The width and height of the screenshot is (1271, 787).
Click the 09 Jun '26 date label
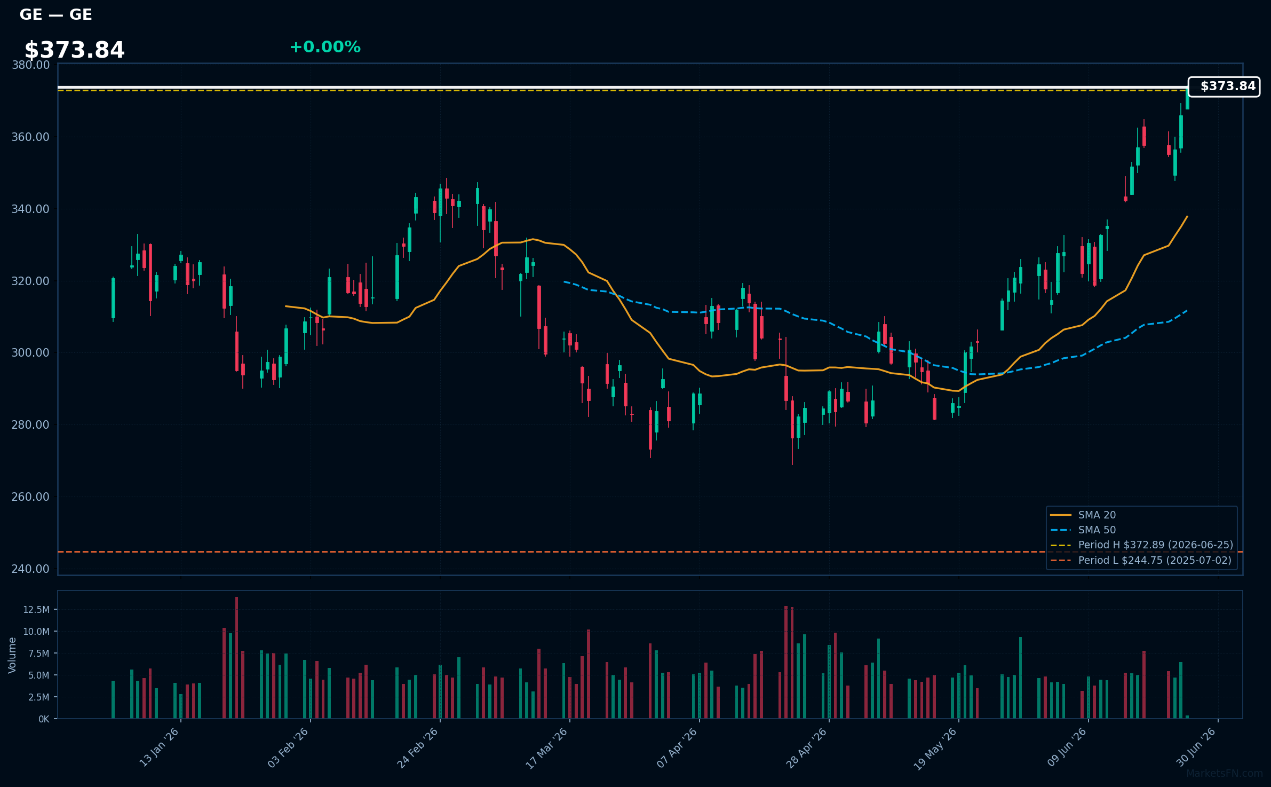coord(1067,747)
